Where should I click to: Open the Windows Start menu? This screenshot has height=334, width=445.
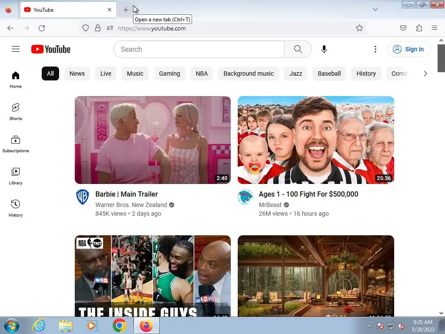coord(11,325)
